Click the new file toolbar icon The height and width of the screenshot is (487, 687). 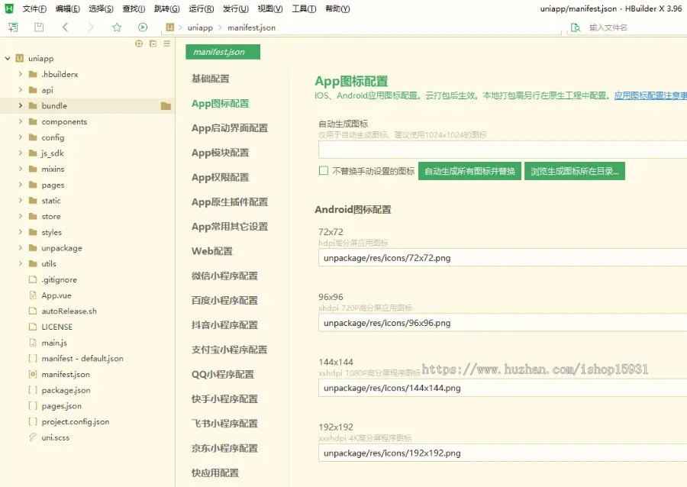click(13, 27)
